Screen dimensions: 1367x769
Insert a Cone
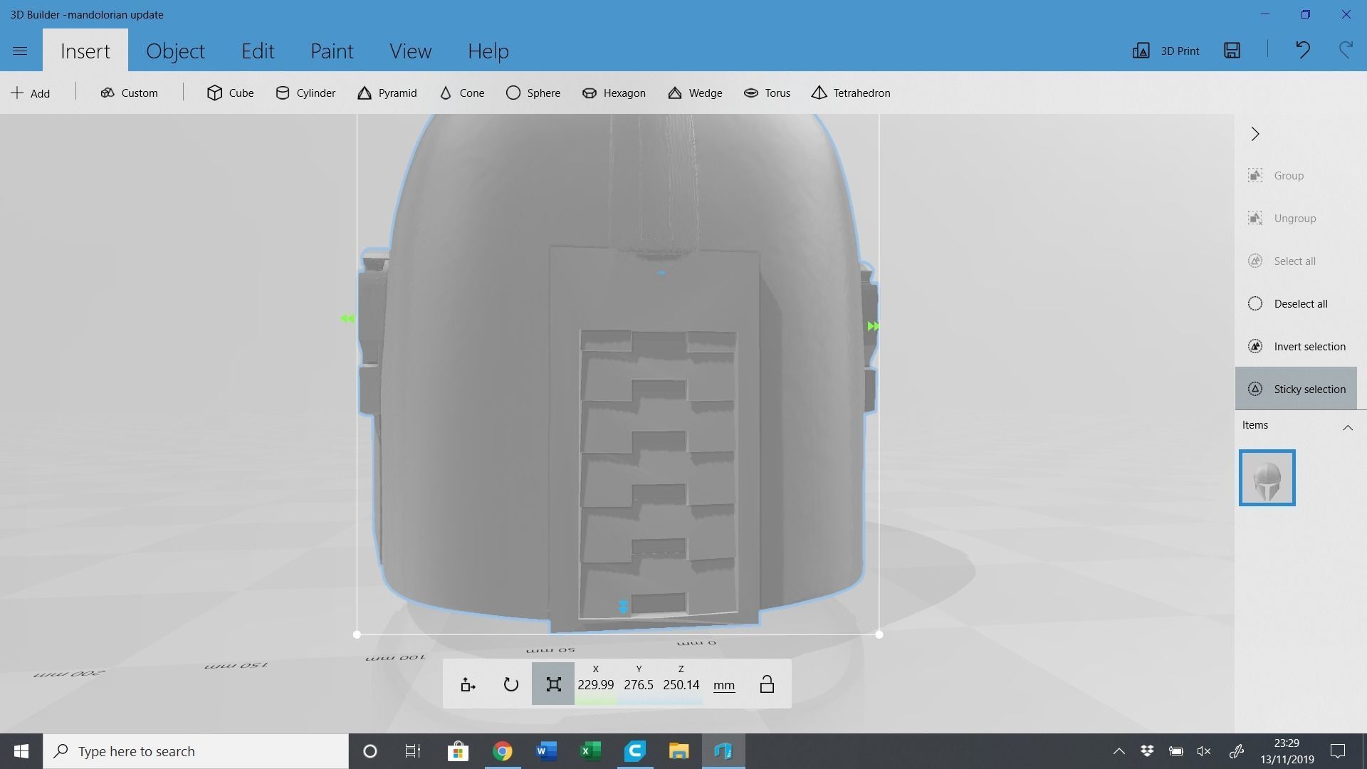461,93
